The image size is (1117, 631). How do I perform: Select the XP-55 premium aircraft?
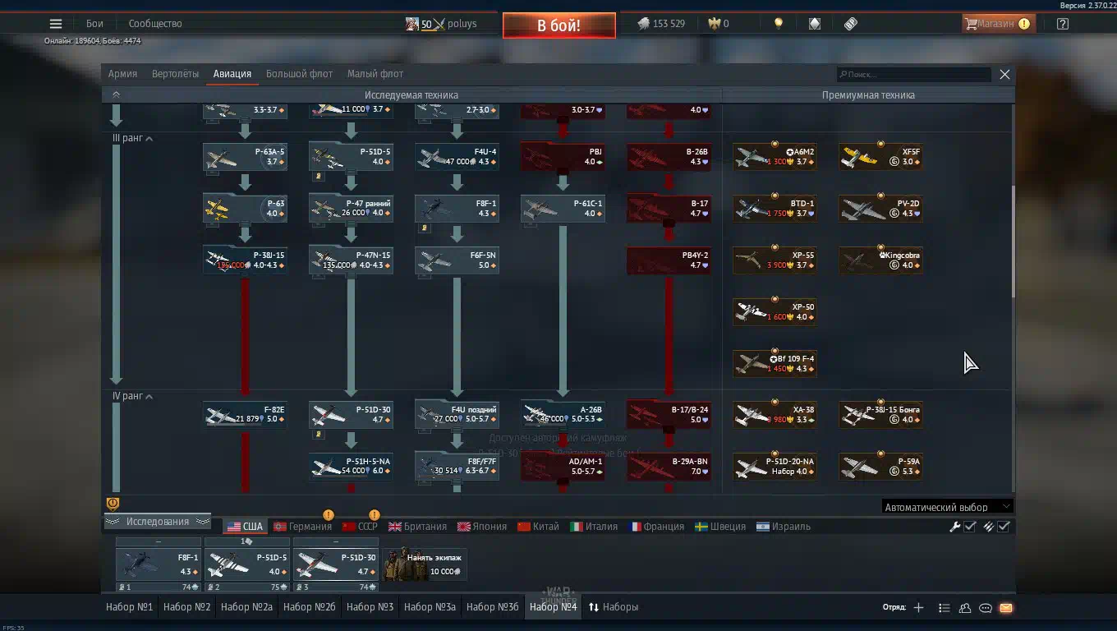click(x=775, y=260)
